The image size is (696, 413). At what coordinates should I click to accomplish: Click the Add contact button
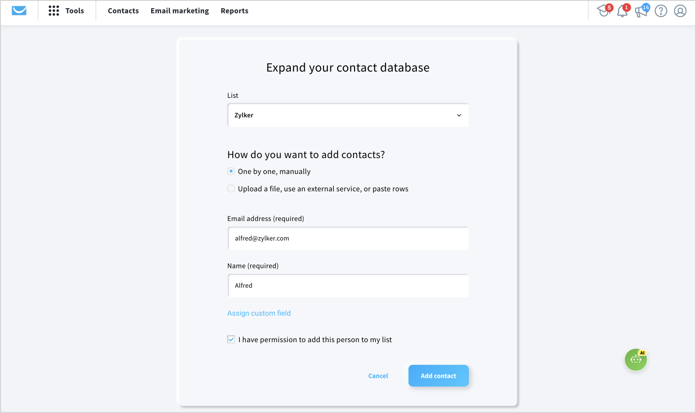click(x=439, y=375)
